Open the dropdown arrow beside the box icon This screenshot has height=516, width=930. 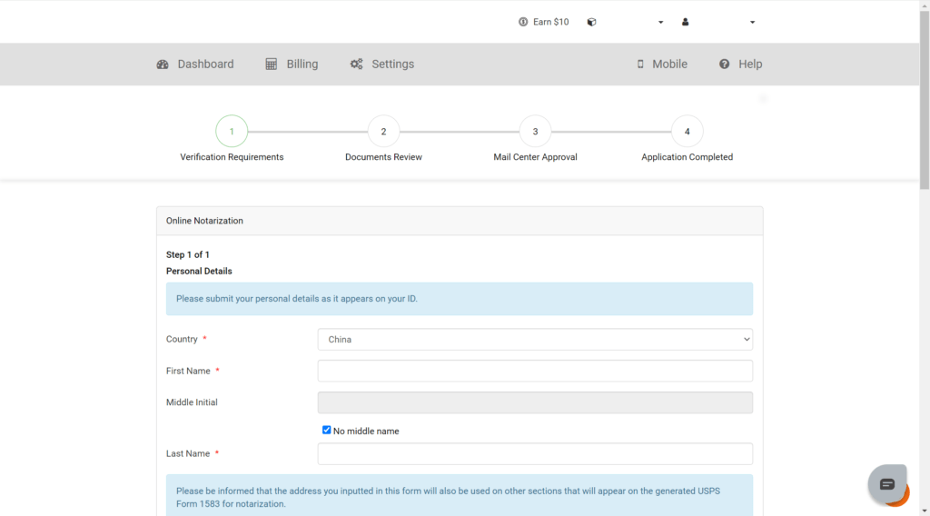[661, 23]
